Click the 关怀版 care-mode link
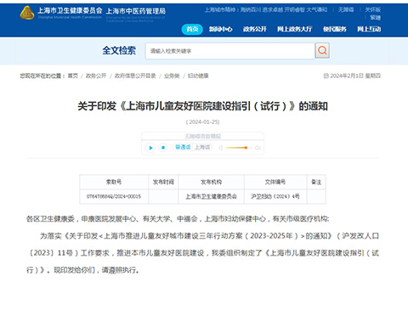The height and width of the screenshot is (315, 408). (x=372, y=9)
